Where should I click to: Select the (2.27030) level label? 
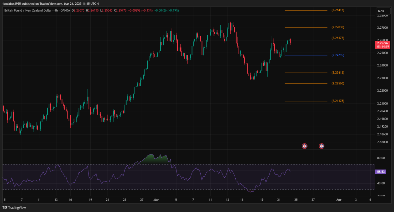pos(338,27)
